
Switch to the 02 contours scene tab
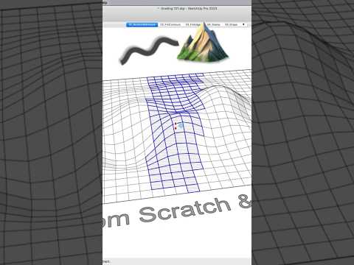point(170,24)
